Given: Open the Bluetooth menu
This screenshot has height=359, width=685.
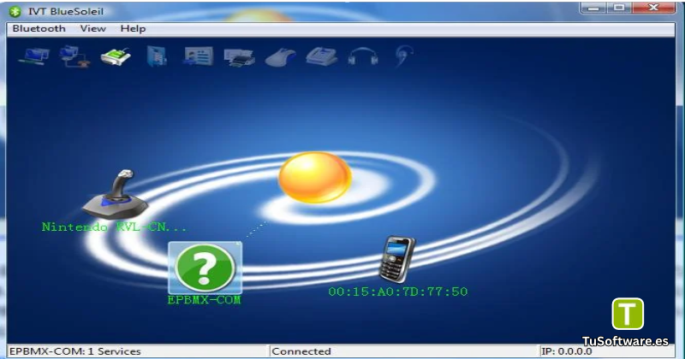Looking at the screenshot, I should [x=39, y=29].
